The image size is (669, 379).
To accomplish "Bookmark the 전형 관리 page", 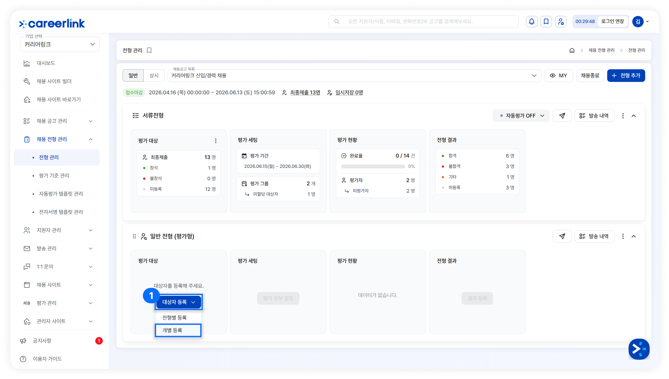I will (149, 50).
